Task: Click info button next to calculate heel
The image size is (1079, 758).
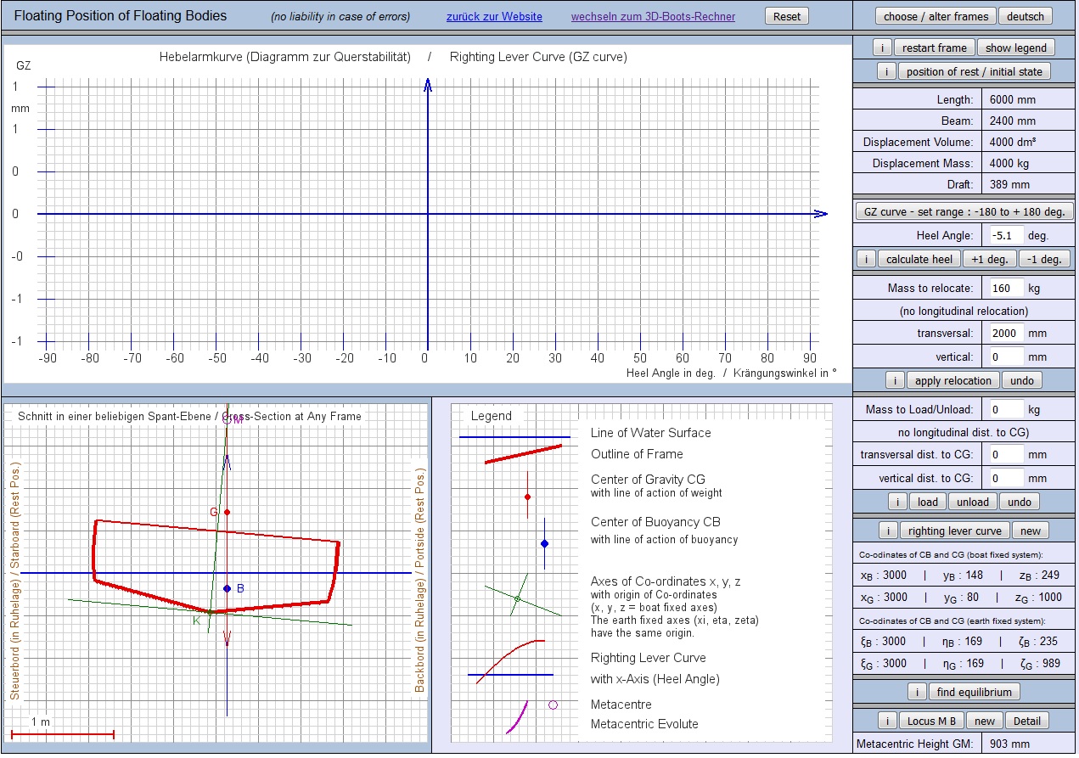Action: [x=866, y=259]
